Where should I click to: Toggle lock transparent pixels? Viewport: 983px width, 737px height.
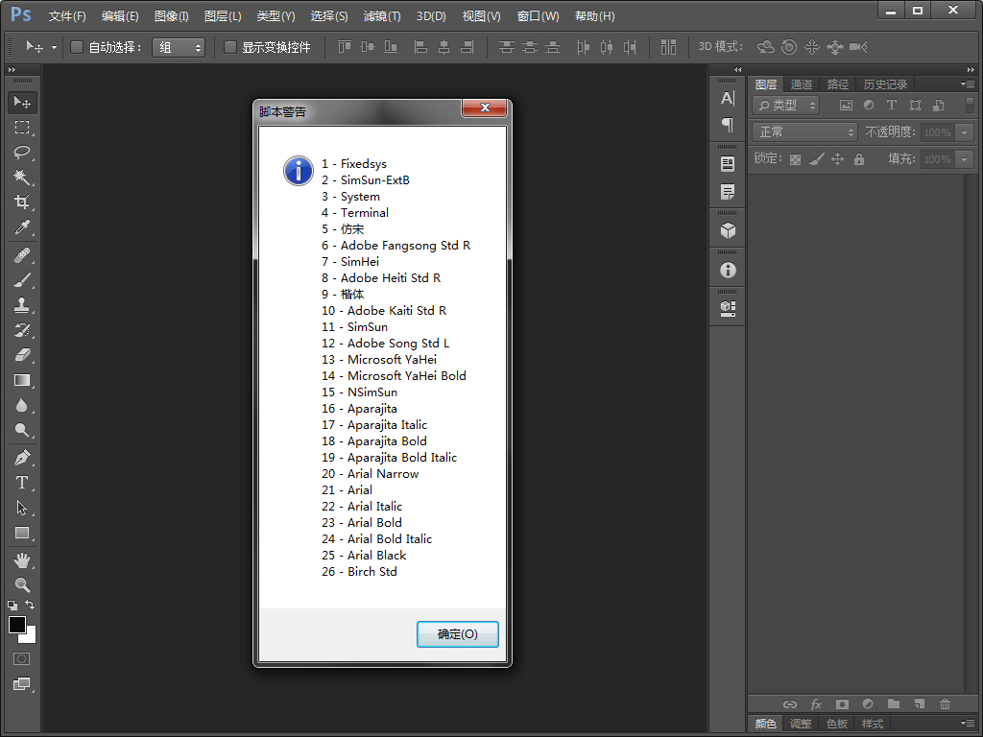795,159
